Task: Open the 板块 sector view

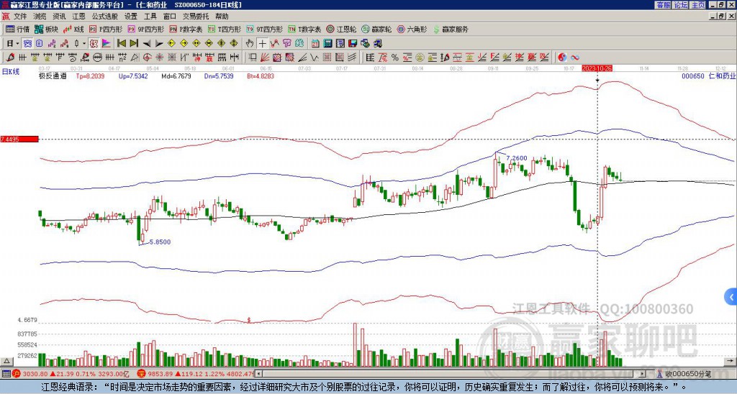Action: 46,29
